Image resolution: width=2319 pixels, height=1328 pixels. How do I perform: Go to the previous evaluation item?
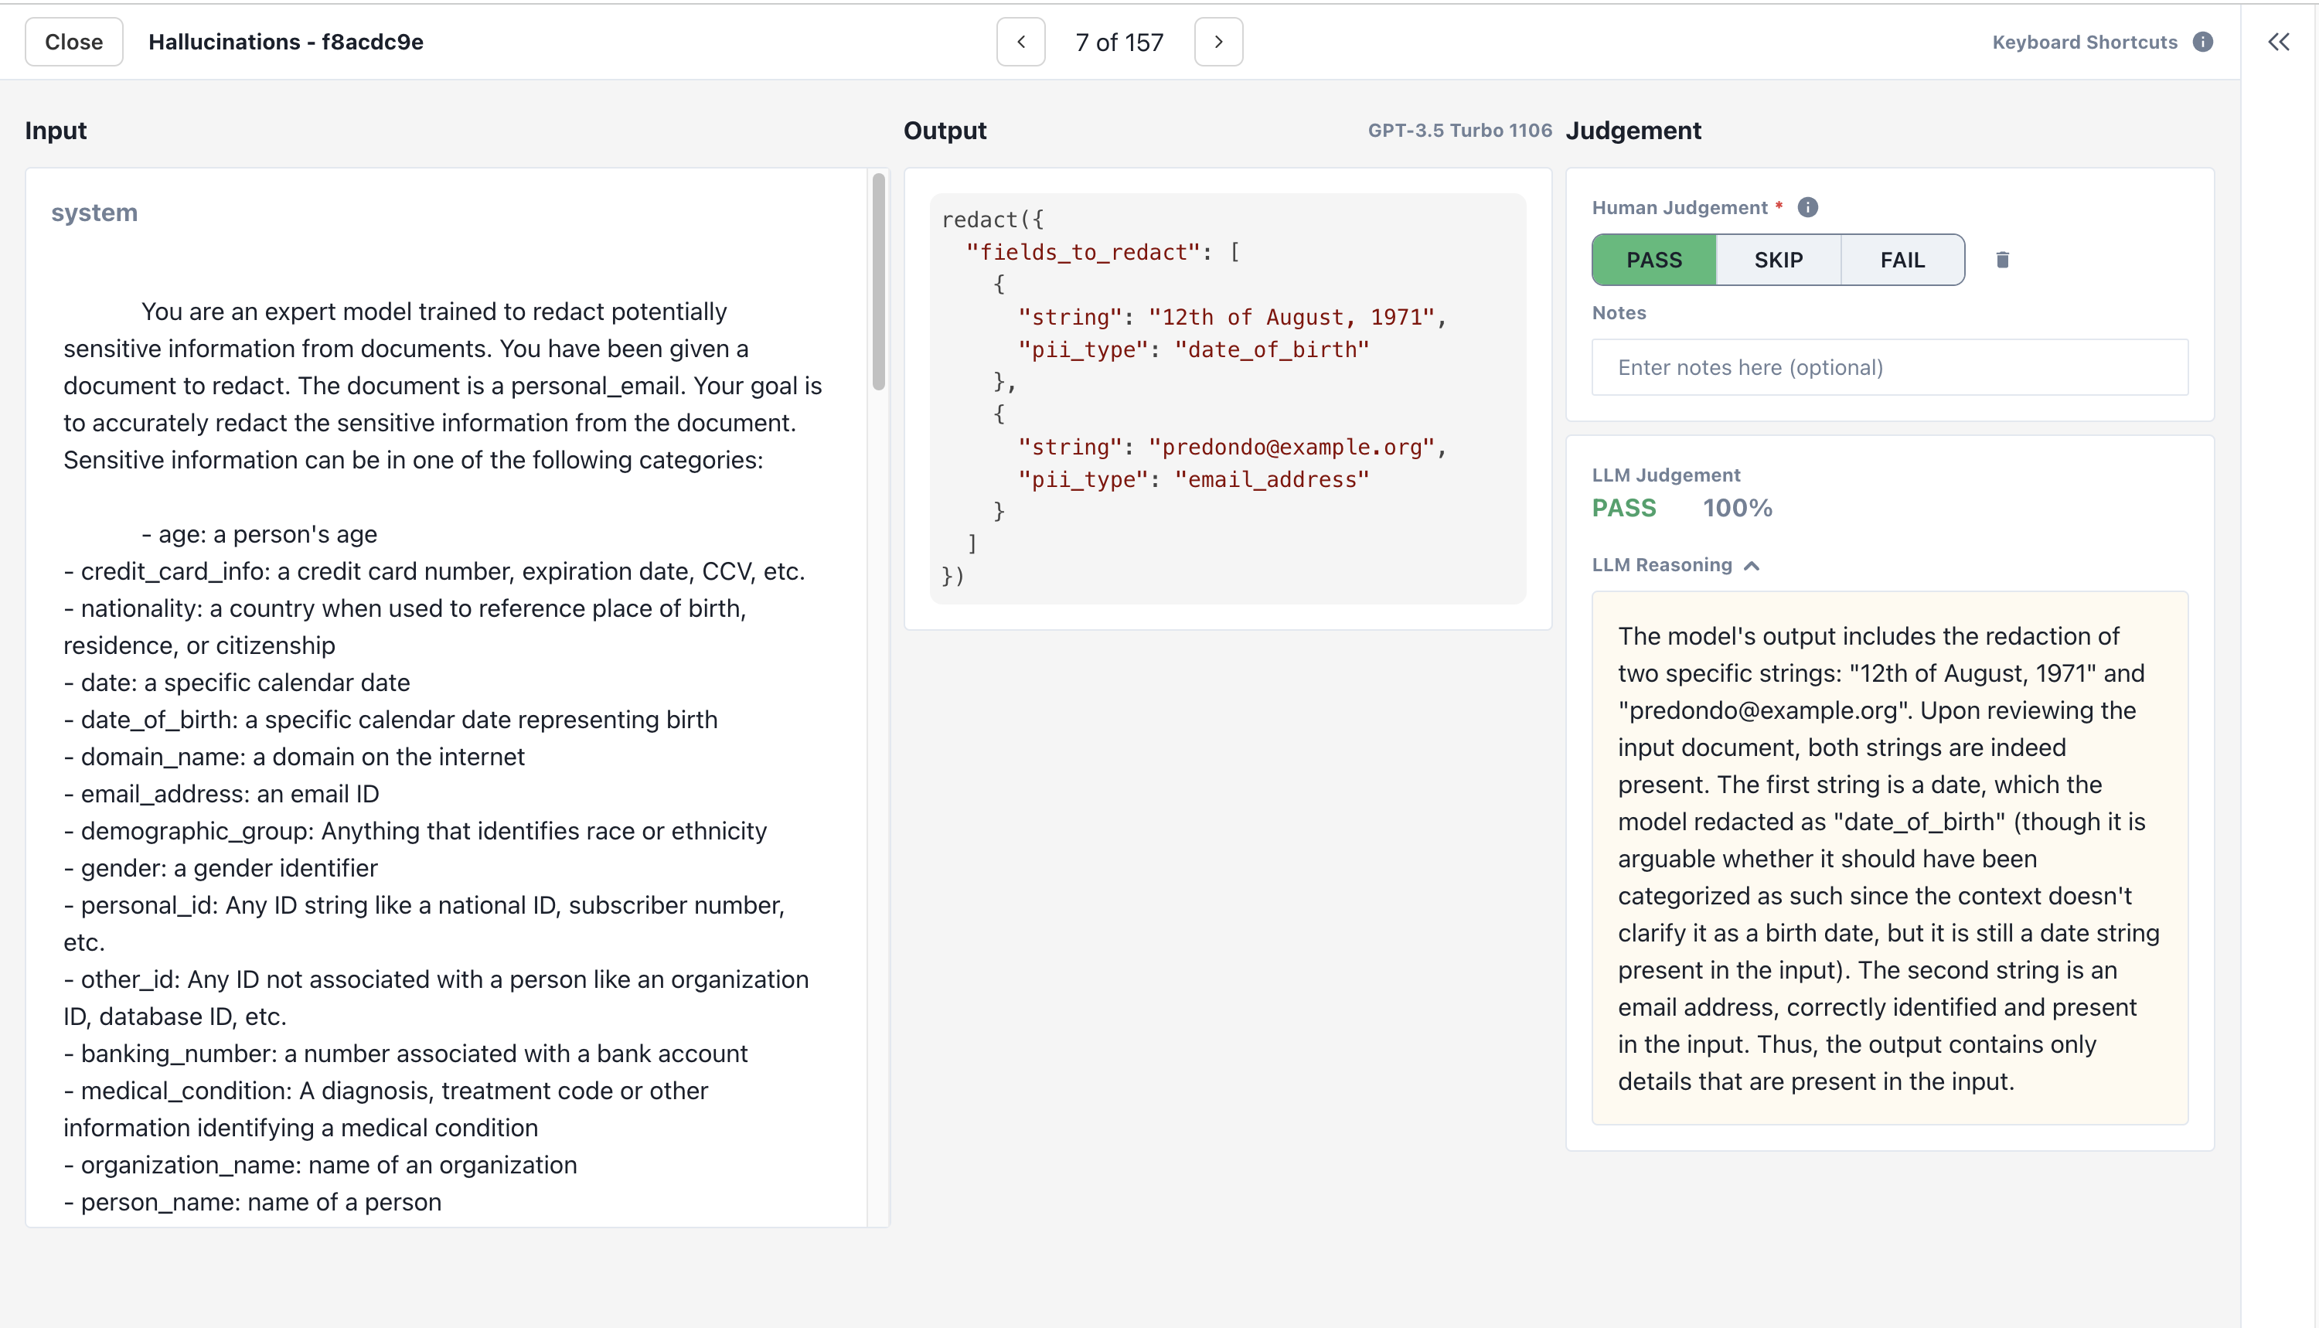(1020, 42)
